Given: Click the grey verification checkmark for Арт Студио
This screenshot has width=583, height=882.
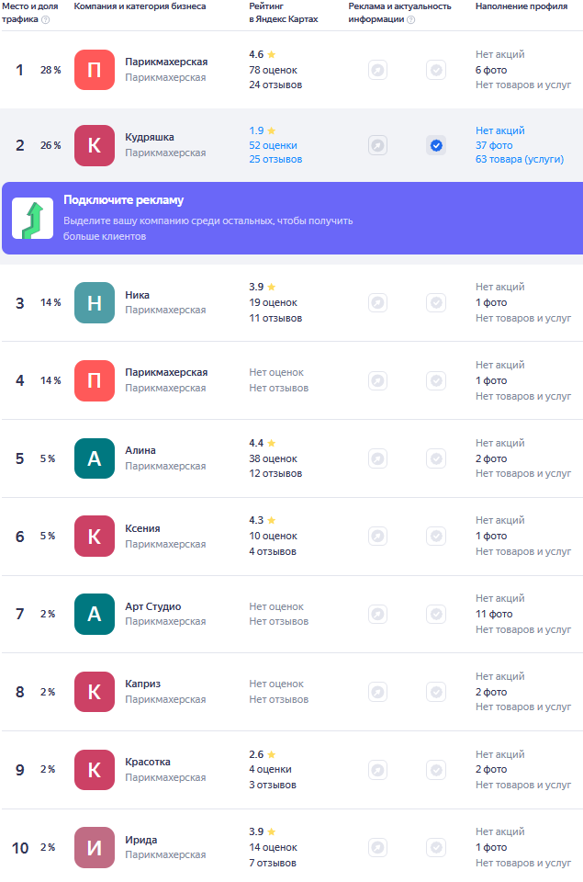Looking at the screenshot, I should point(436,614).
